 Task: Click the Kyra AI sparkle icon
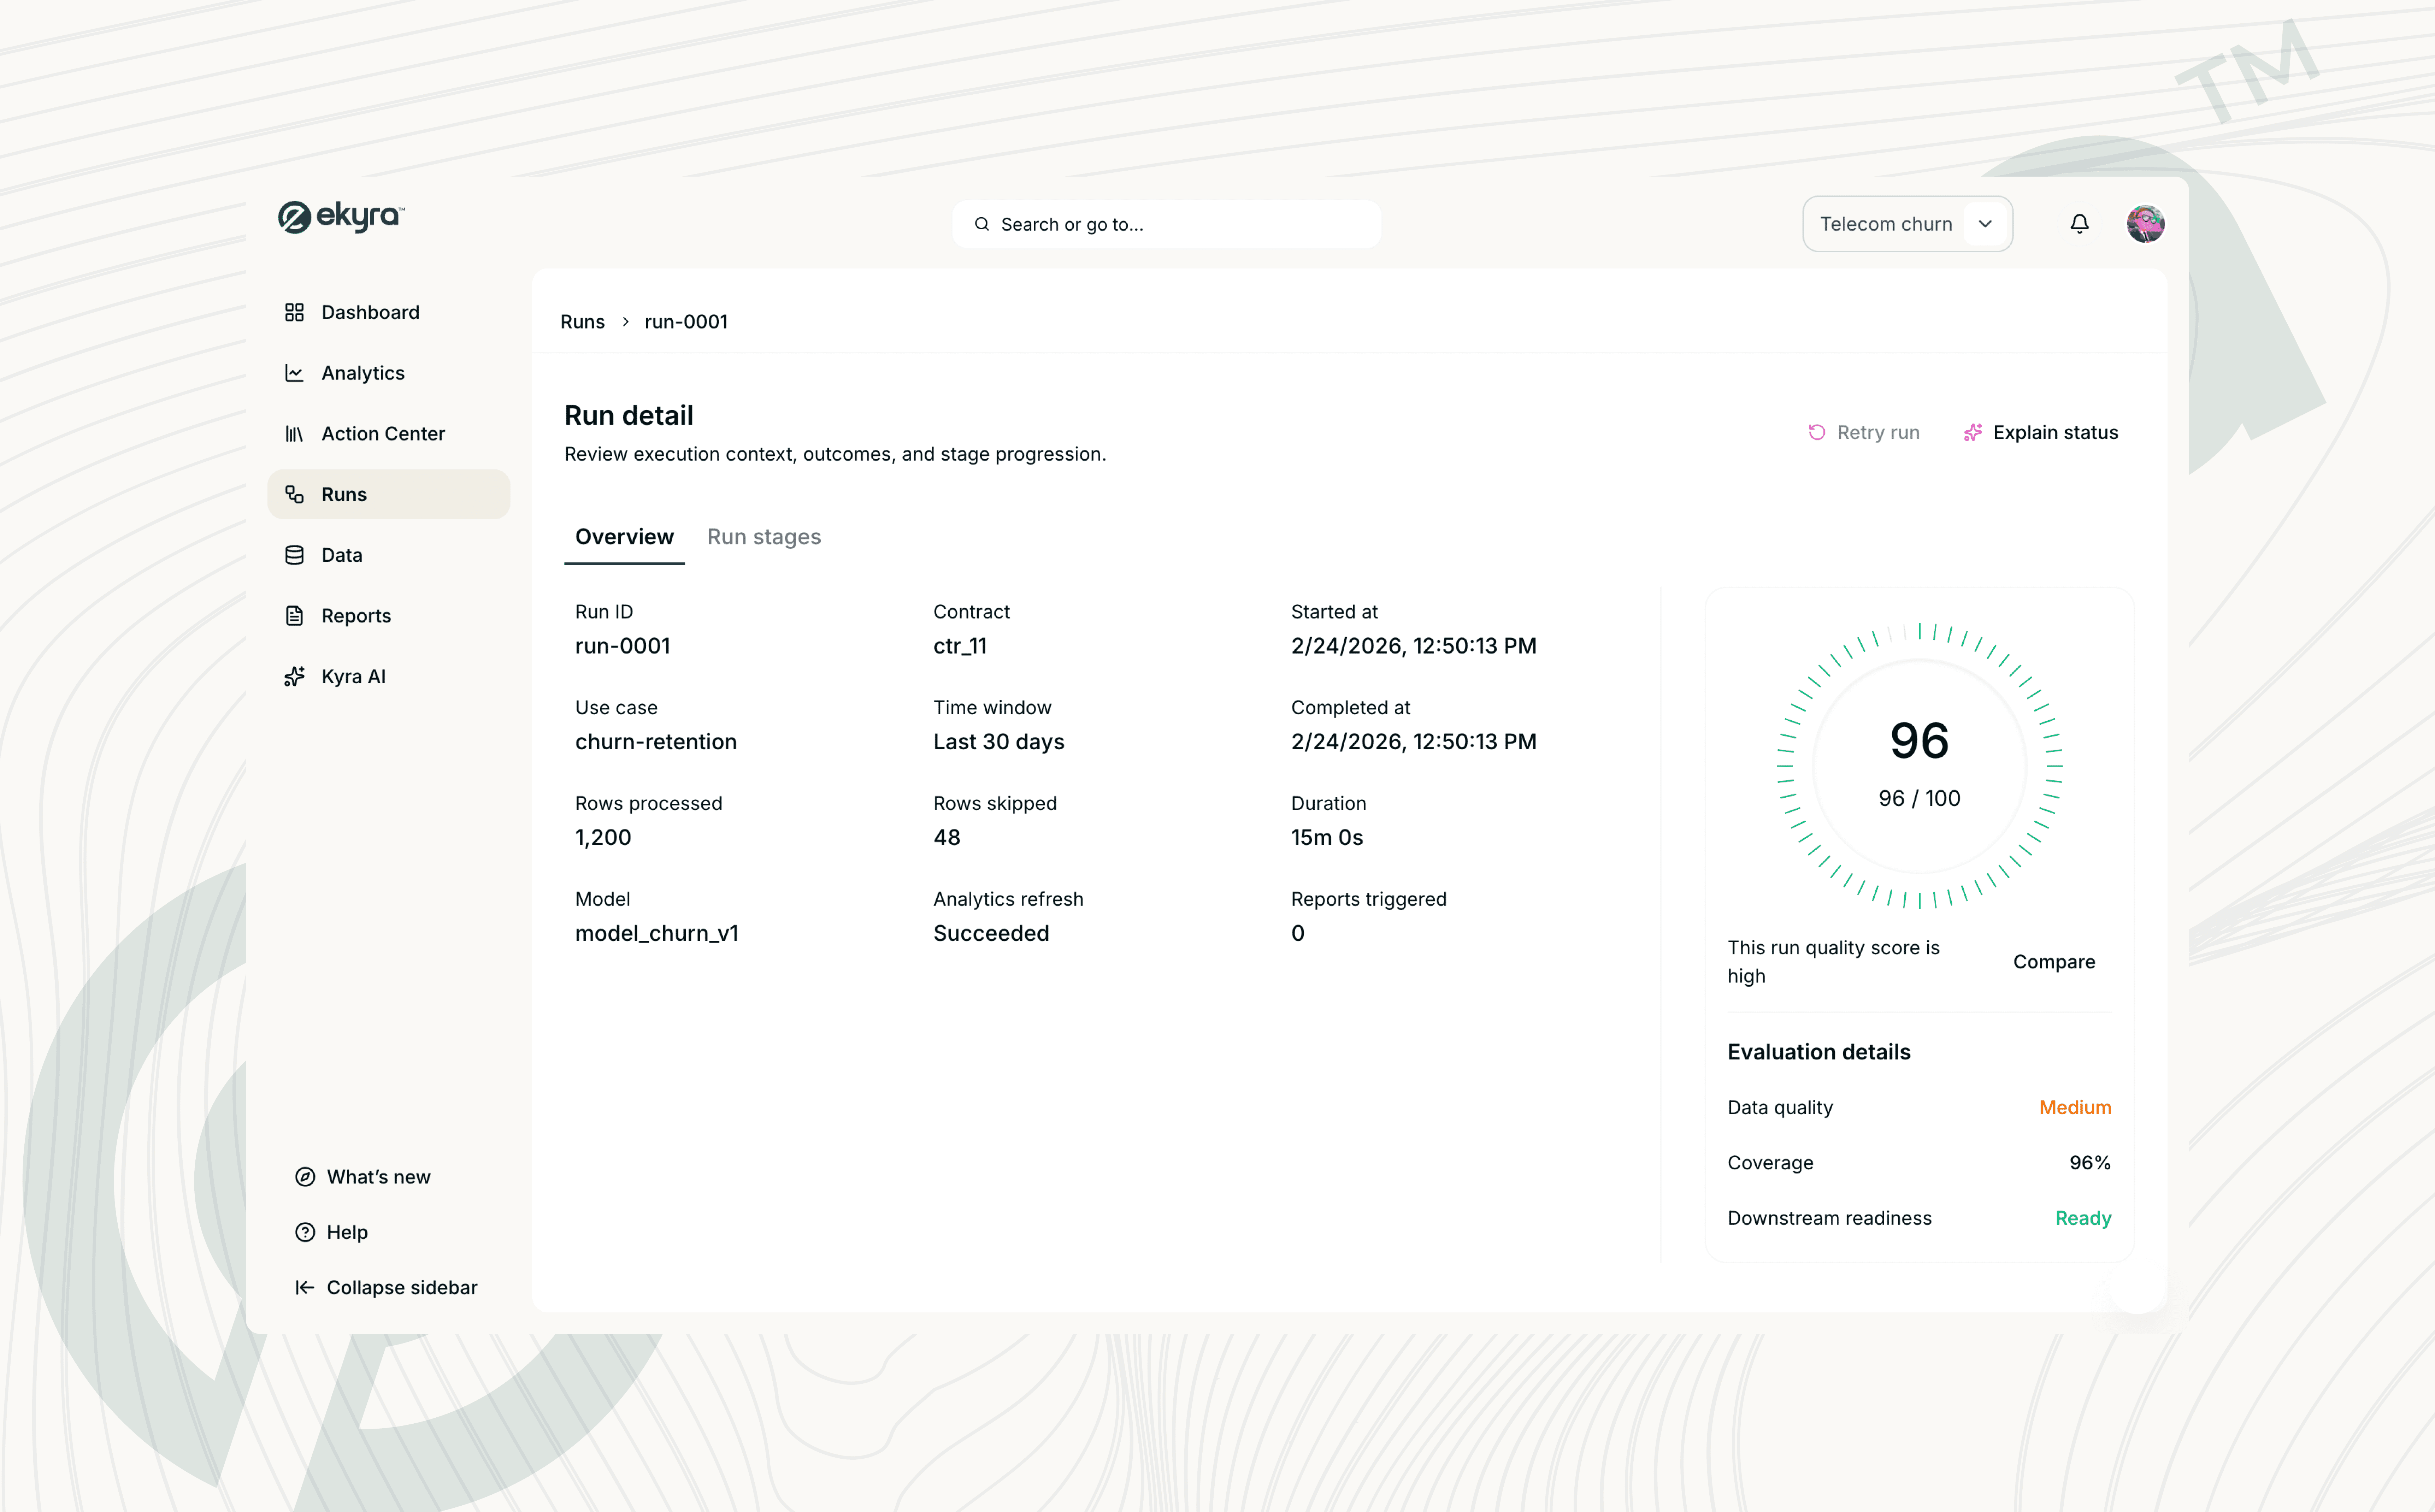point(294,677)
